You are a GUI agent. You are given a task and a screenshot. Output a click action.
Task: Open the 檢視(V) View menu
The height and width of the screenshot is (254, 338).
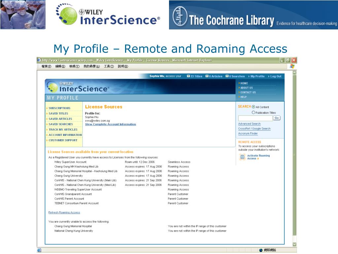coord(74,66)
